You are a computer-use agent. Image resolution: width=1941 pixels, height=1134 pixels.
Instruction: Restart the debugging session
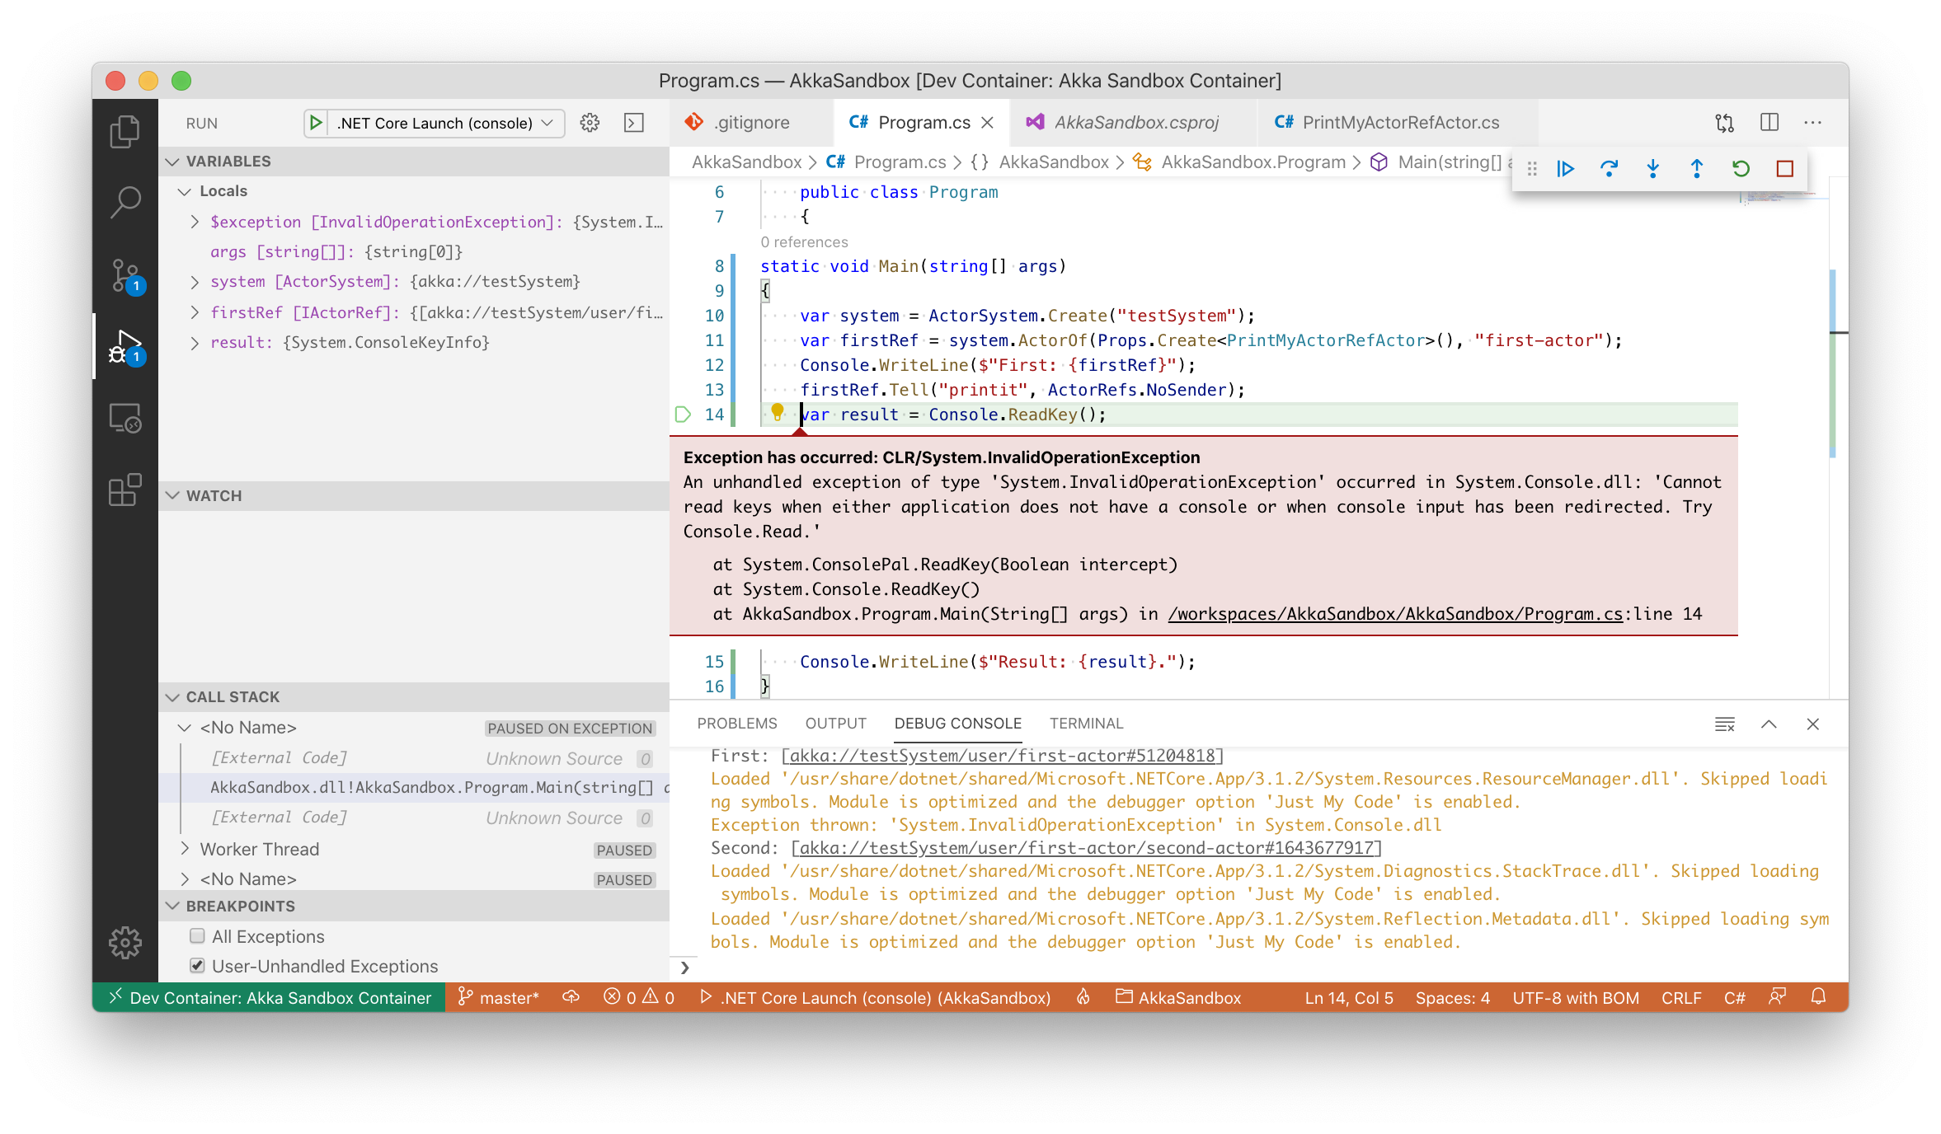point(1741,168)
